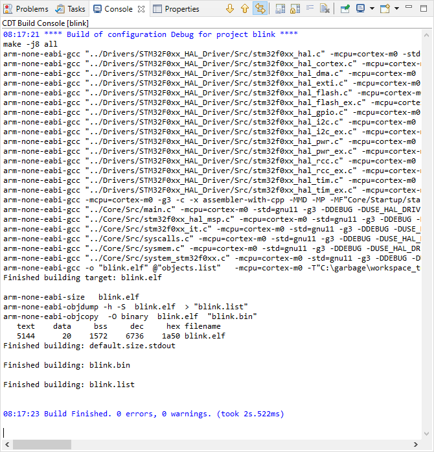Click the 'arm-none-eabi-size blink.elf' line
Image resolution: width=434 pixels, height=452 pixels.
point(71,297)
